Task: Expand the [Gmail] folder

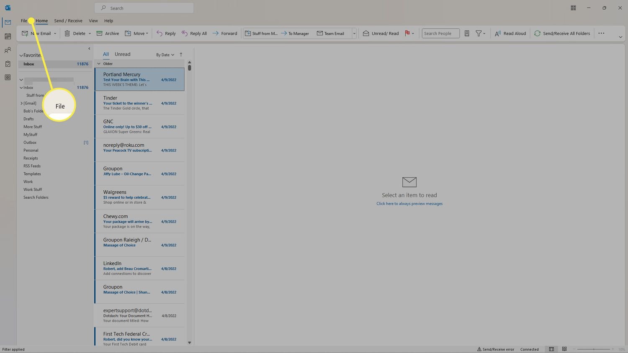Action: (x=21, y=103)
